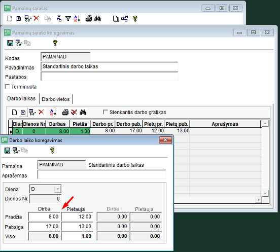This screenshot has height=252, width=280.
Task: Click the Aprašymas column header
Action: [225, 124]
